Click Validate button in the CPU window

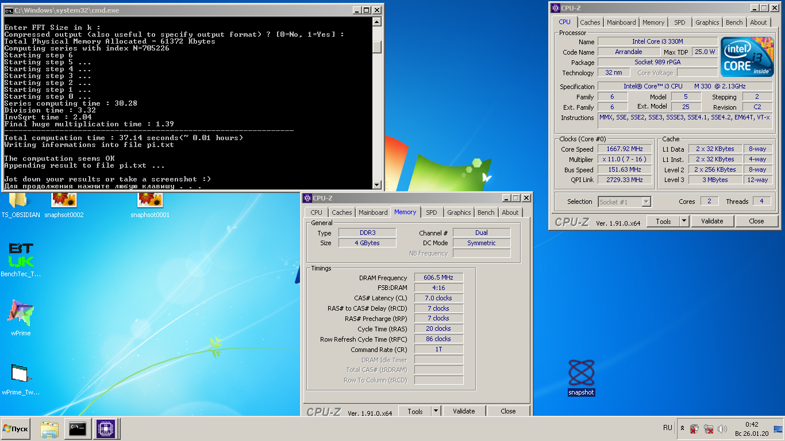coord(712,221)
